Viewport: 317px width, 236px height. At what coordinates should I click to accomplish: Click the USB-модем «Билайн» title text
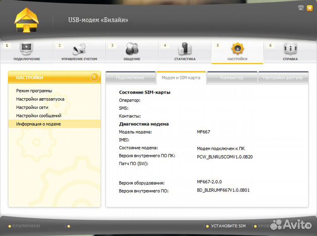click(98, 20)
